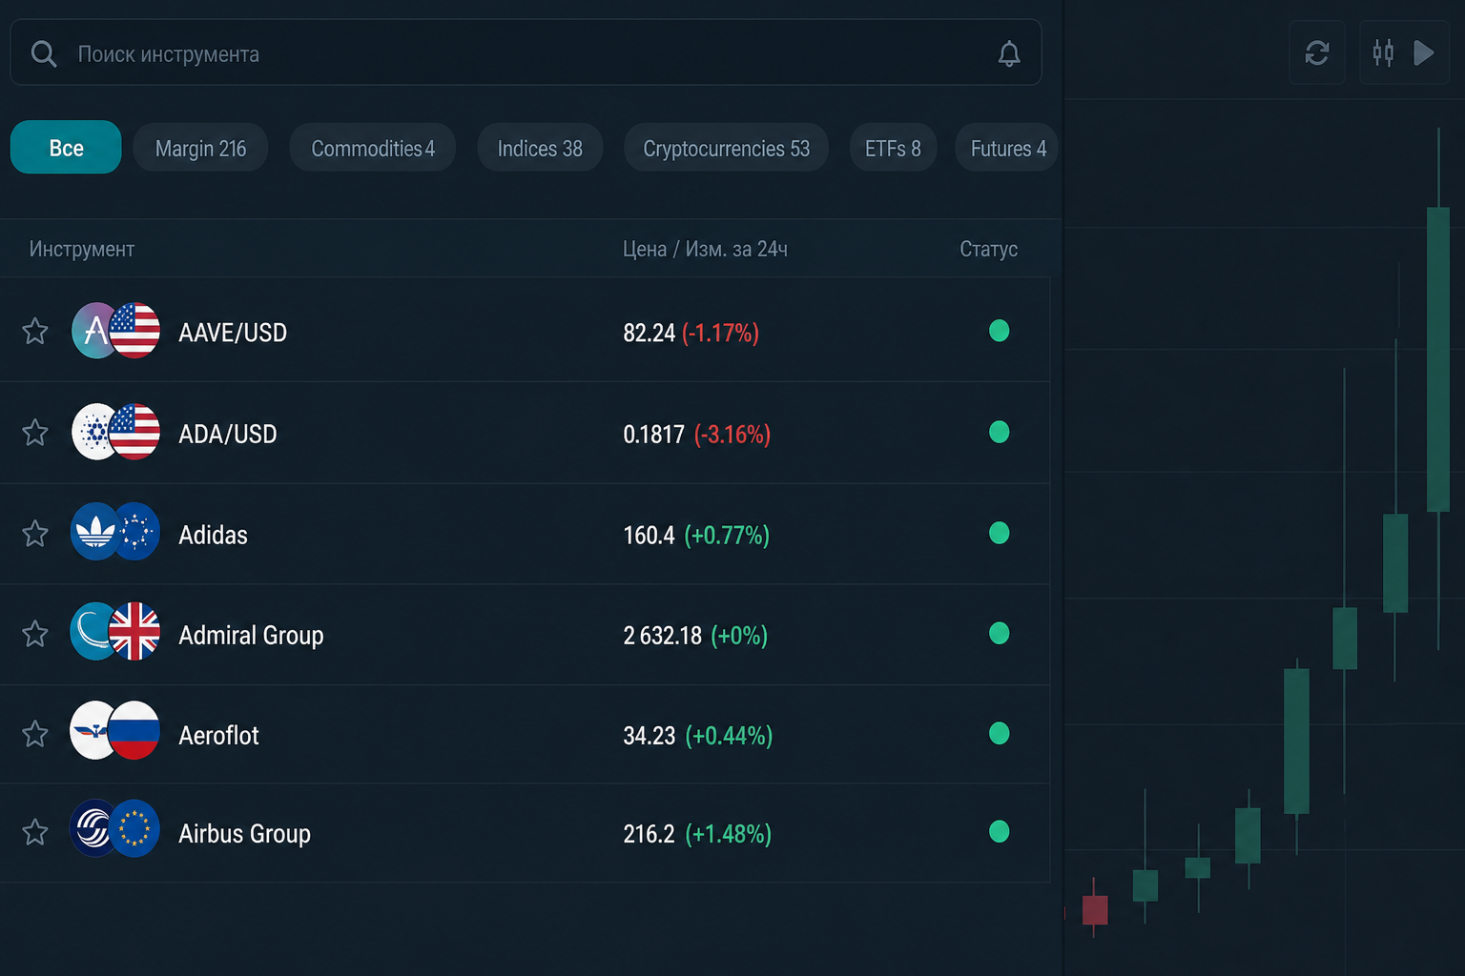Open the candlestick chart settings icon
1465x976 pixels.
1383,52
